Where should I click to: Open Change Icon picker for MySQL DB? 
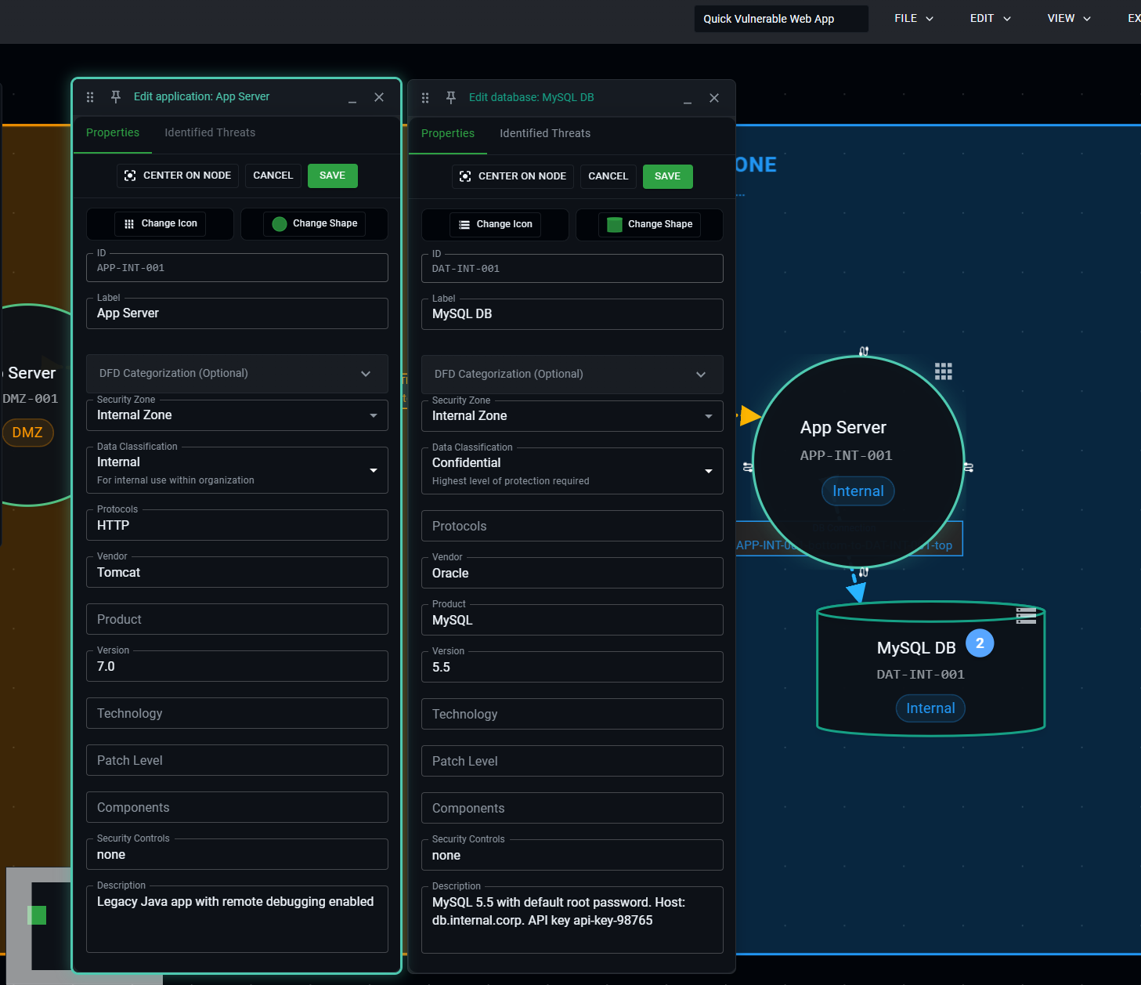point(495,224)
